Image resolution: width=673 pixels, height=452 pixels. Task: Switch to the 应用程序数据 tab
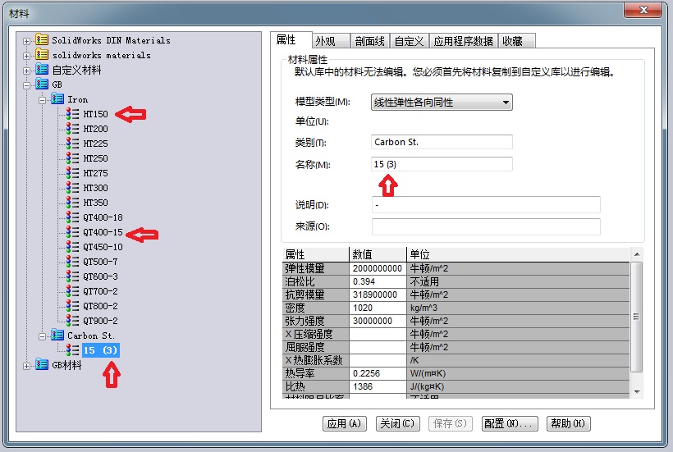pos(464,41)
